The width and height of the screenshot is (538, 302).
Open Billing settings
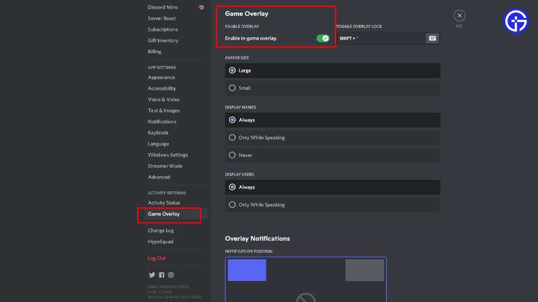(x=155, y=52)
